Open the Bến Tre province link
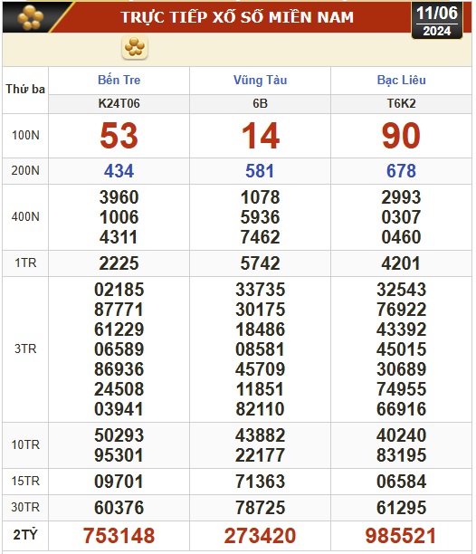This screenshot has height=554, width=476. [119, 80]
